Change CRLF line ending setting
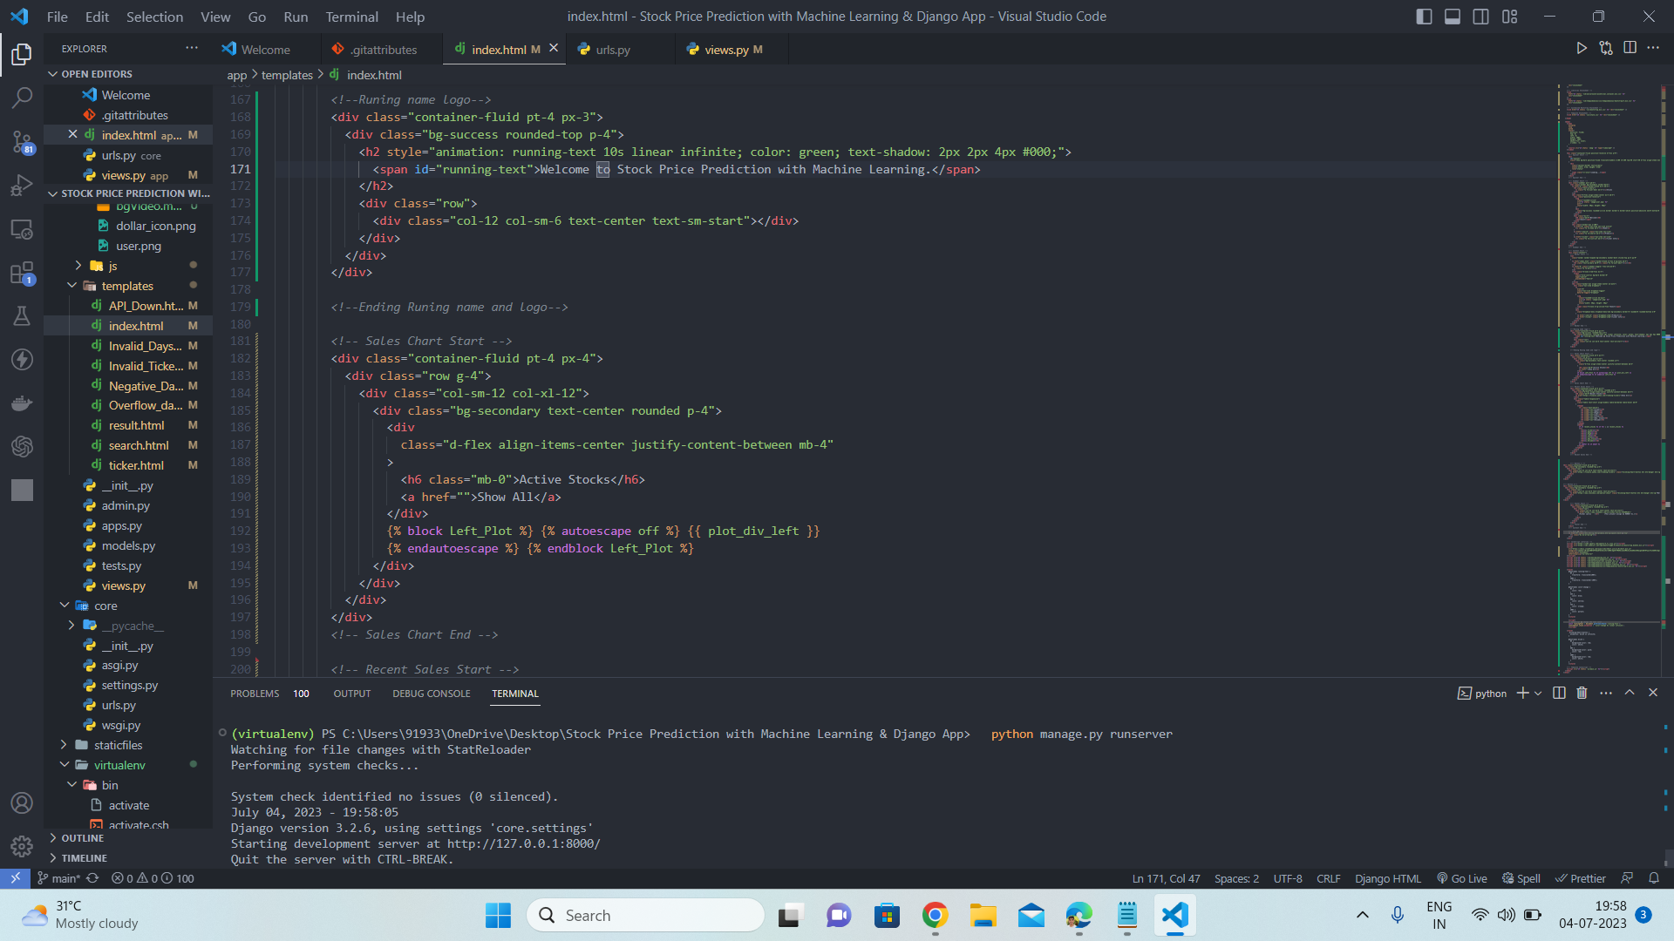 [x=1328, y=878]
